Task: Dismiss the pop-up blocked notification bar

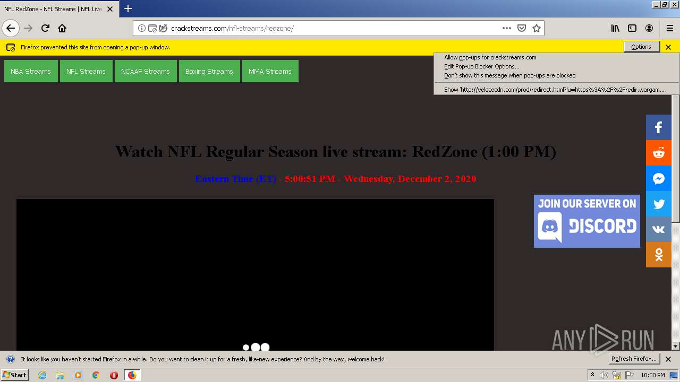Action: [668, 47]
